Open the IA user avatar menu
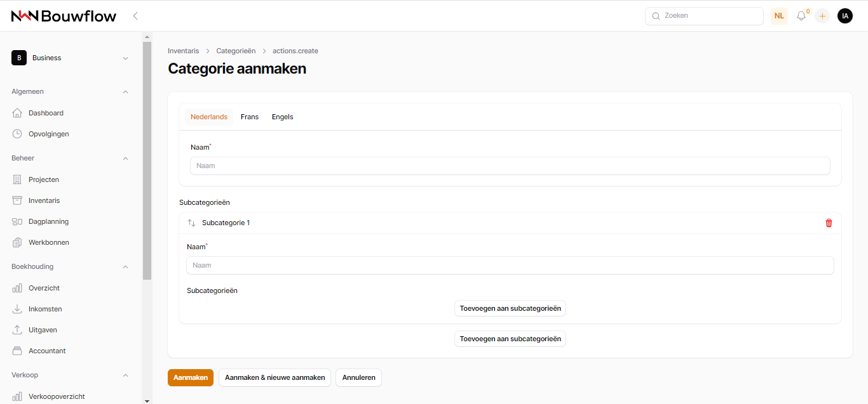The height and width of the screenshot is (404, 868). tap(844, 16)
